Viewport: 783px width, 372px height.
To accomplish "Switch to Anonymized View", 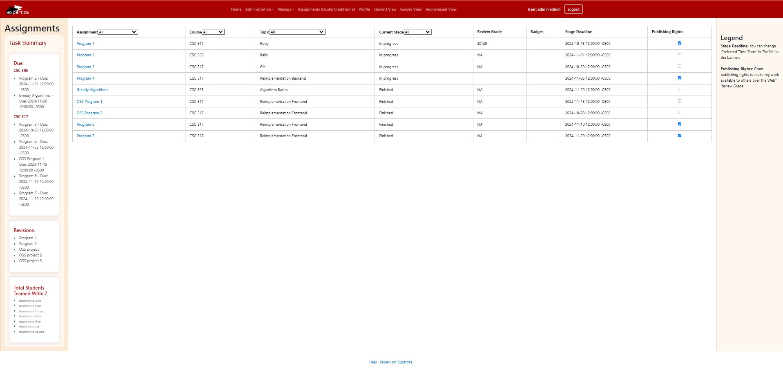I will 440,9.
